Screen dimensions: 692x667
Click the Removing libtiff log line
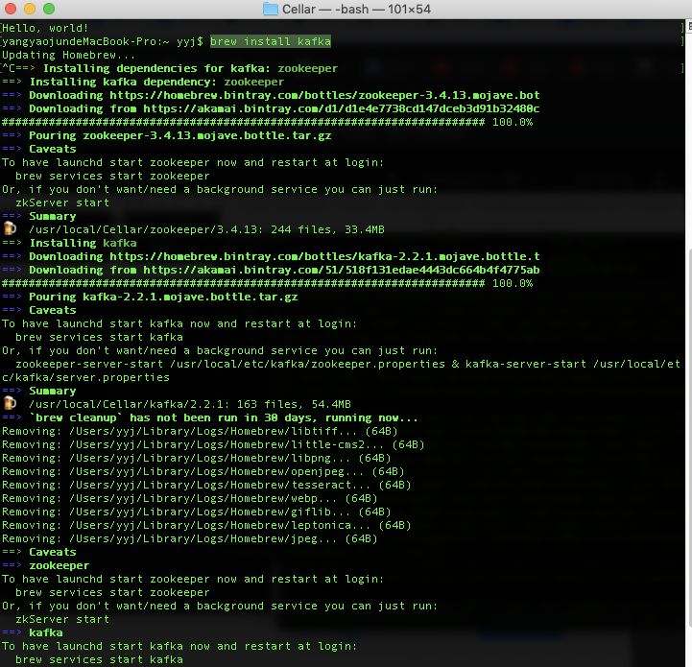(x=200, y=431)
